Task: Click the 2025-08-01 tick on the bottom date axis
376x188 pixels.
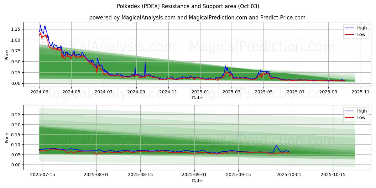Action: 96,175
